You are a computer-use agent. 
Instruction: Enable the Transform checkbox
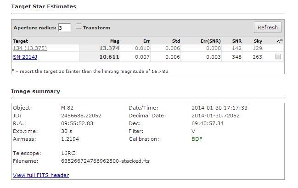click(79, 27)
